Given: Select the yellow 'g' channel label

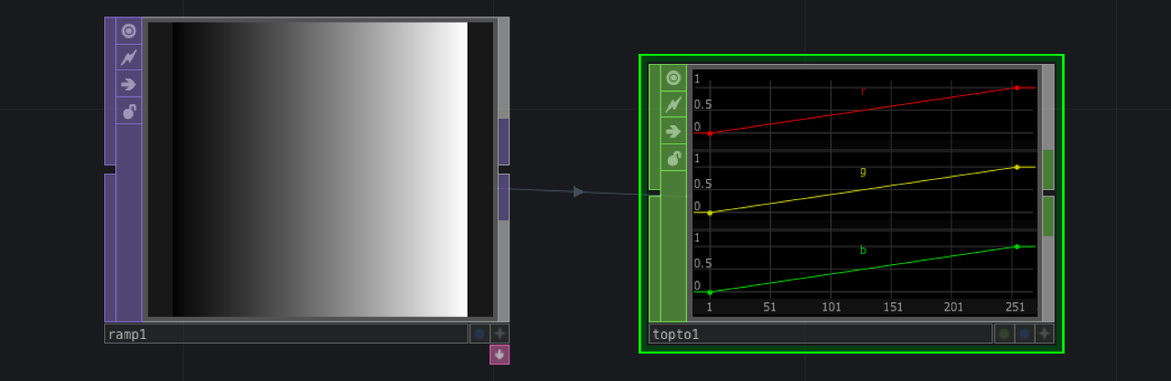Looking at the screenshot, I should coord(863,171).
